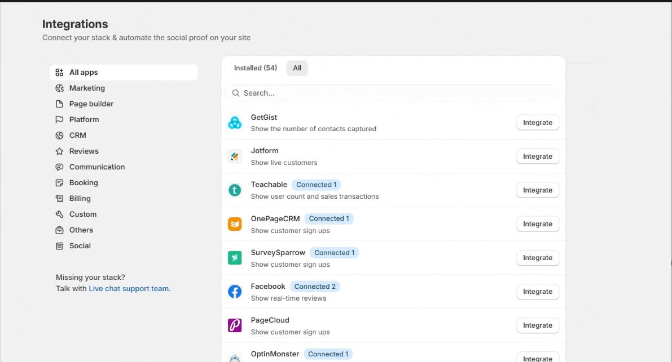Integrate the Jotform app
672x362 pixels.
(537, 157)
